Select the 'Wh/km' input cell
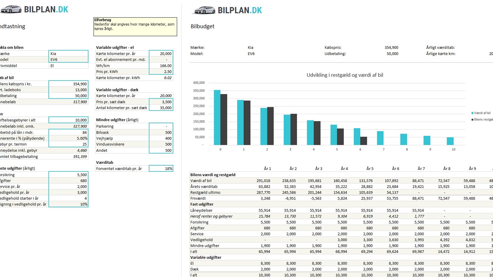This screenshot has height=277, width=493. pos(161,66)
